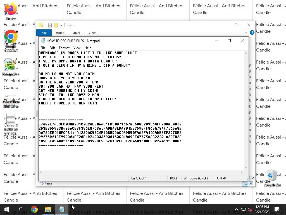
Task: Maximize the Notepad window
Action: point(229,41)
